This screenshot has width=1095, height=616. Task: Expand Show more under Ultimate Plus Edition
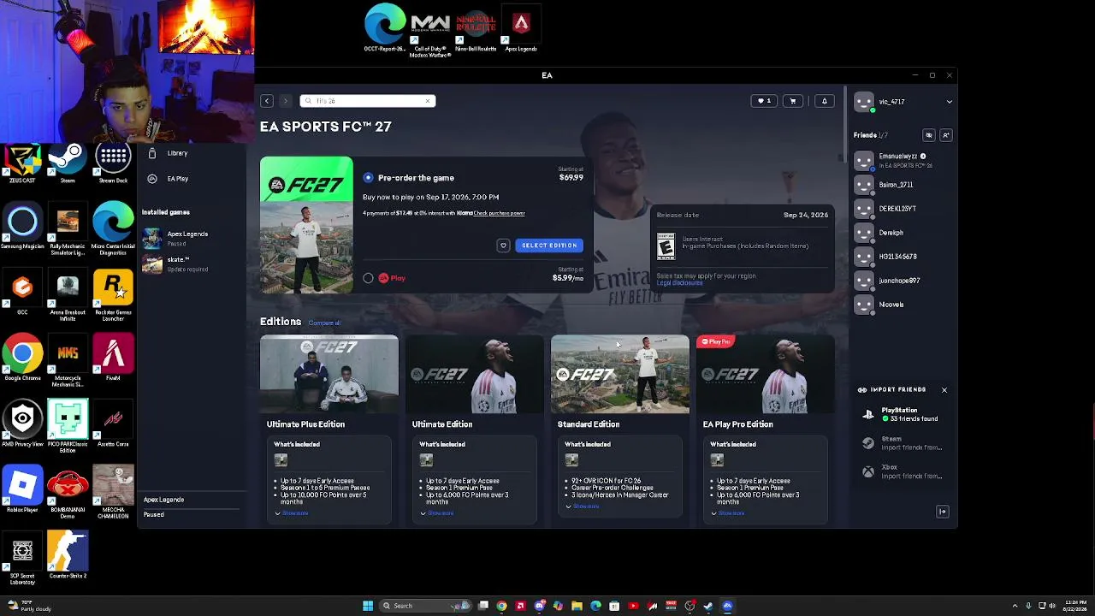(x=292, y=513)
